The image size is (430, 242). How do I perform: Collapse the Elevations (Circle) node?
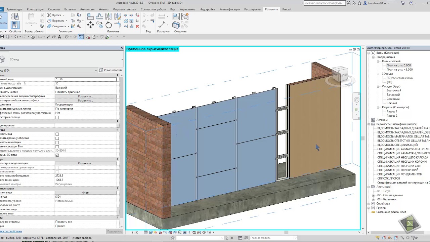click(x=378, y=86)
